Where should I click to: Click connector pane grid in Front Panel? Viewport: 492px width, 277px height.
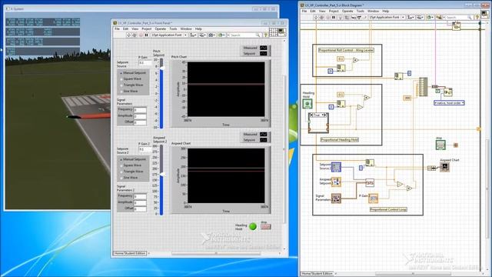pyautogui.click(x=274, y=32)
